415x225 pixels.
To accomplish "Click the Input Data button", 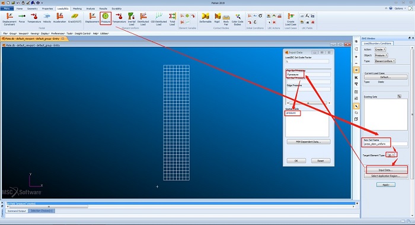I will tap(385, 170).
